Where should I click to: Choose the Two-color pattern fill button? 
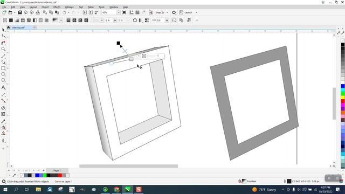click(x=34, y=20)
